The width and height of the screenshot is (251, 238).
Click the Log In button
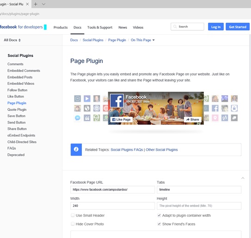click(215, 27)
